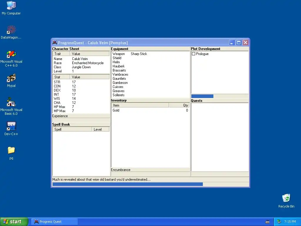Image resolution: width=301 pixels, height=226 pixels.
Task: Click the 7:15 PM taskbar clock
Action: (290, 222)
